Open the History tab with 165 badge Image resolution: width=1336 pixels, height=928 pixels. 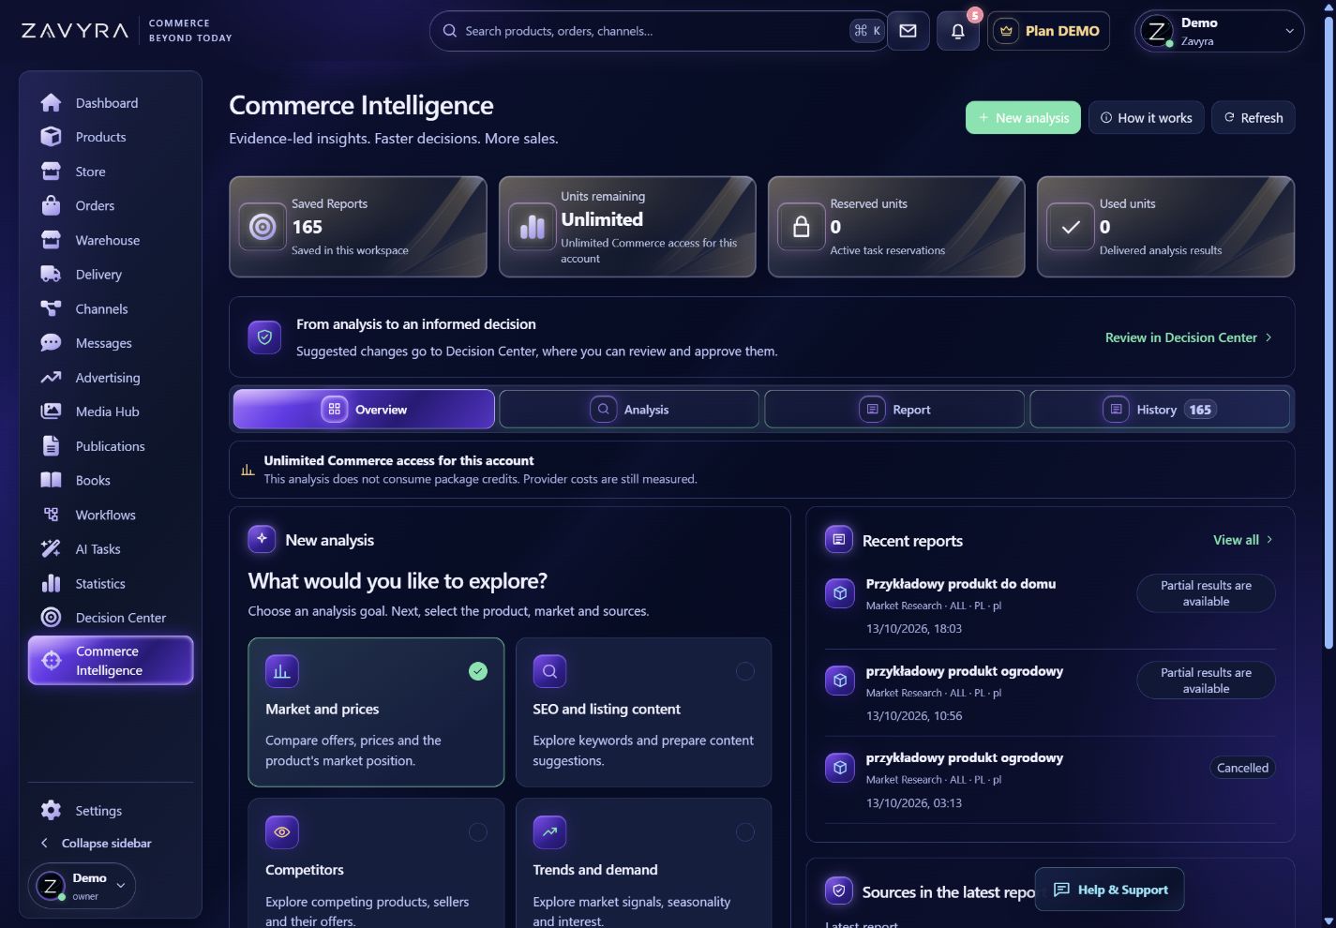[1160, 410]
